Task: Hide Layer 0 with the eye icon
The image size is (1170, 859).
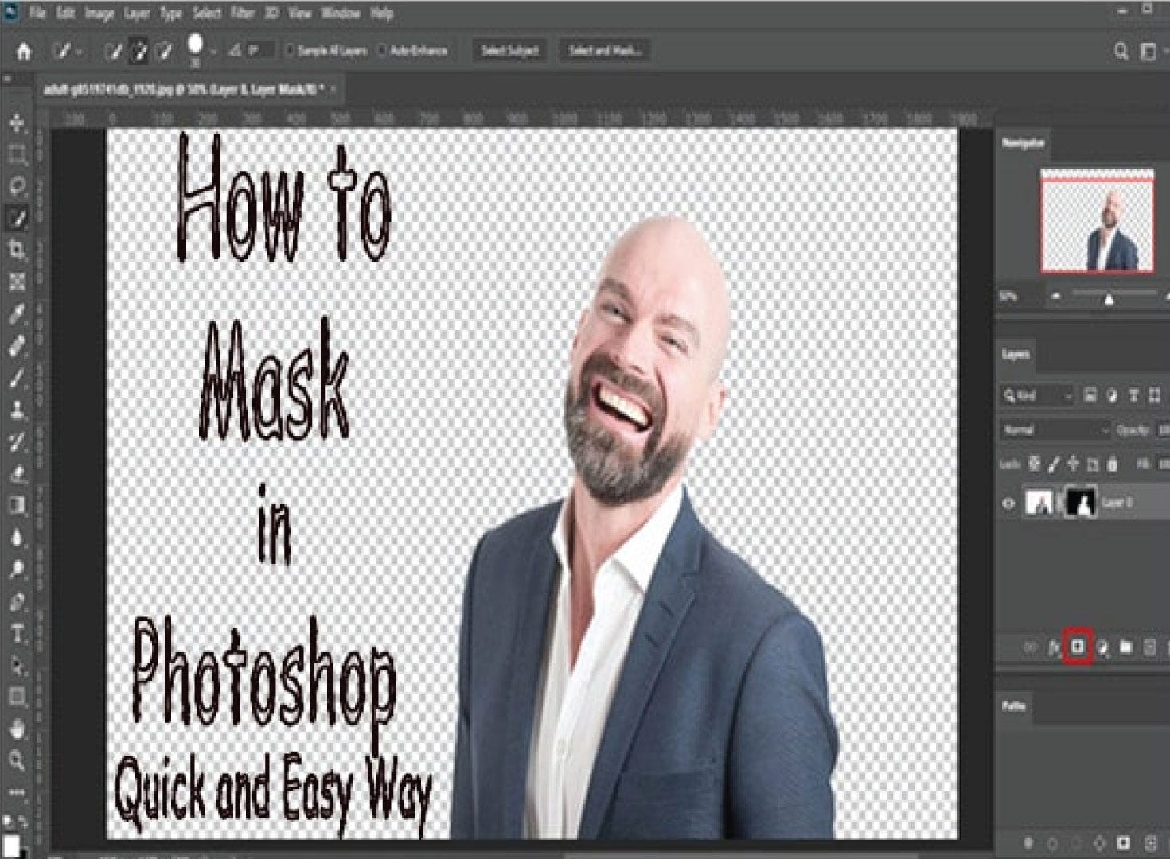Action: pos(1009,503)
